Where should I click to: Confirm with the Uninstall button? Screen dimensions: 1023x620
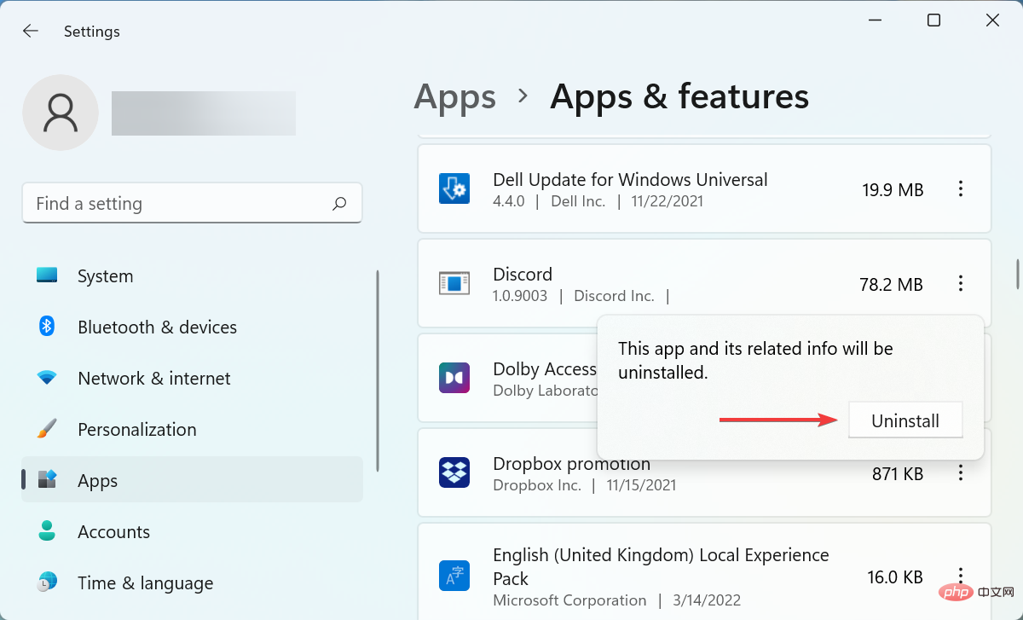(x=905, y=420)
